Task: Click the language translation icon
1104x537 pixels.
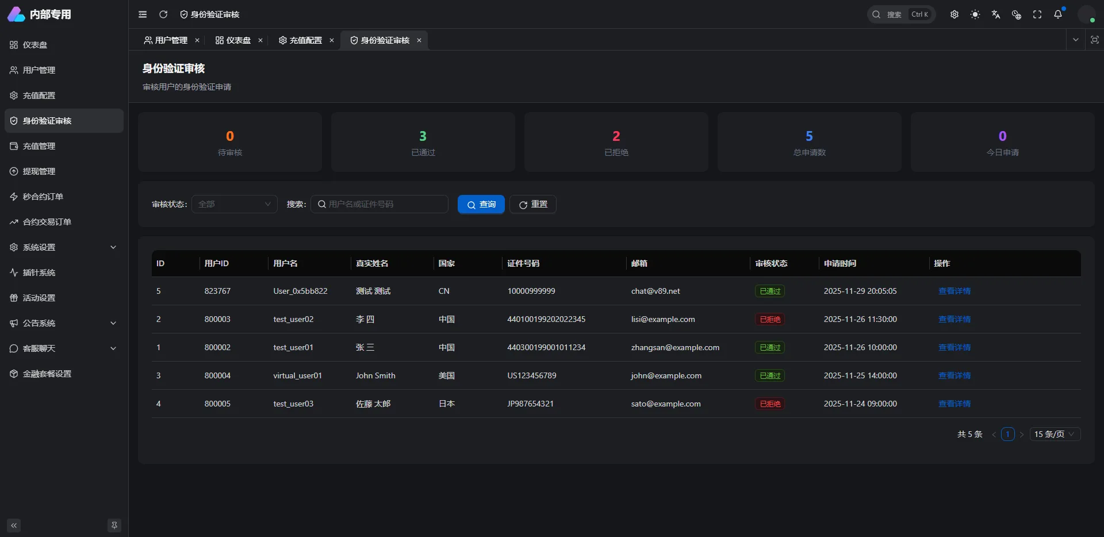Action: [x=996, y=14]
